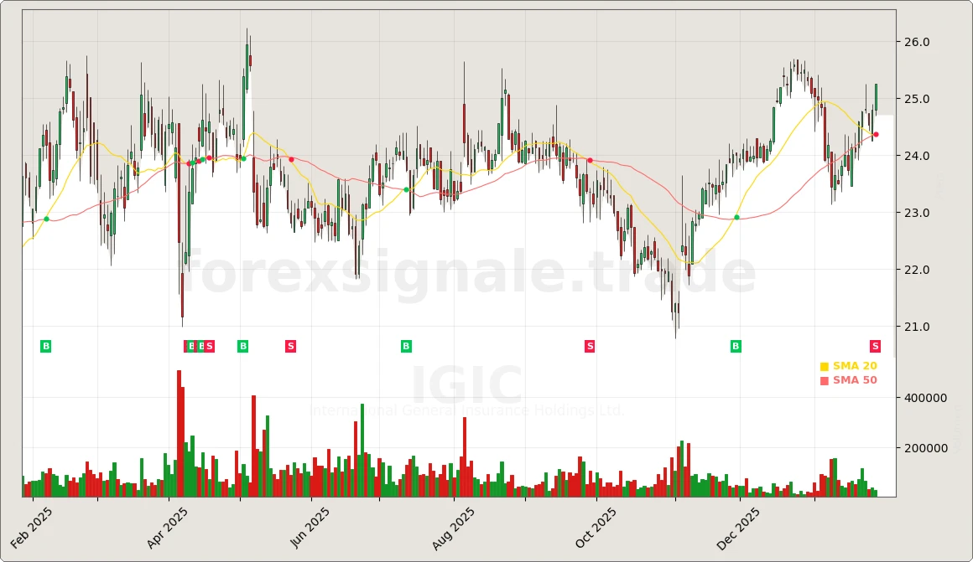Select the green B buy marker near Feb 2025

[45, 345]
